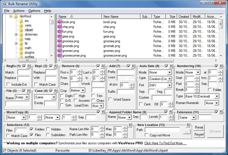Open the Help menu
Screen dimensions: 228x155
click(48, 11)
